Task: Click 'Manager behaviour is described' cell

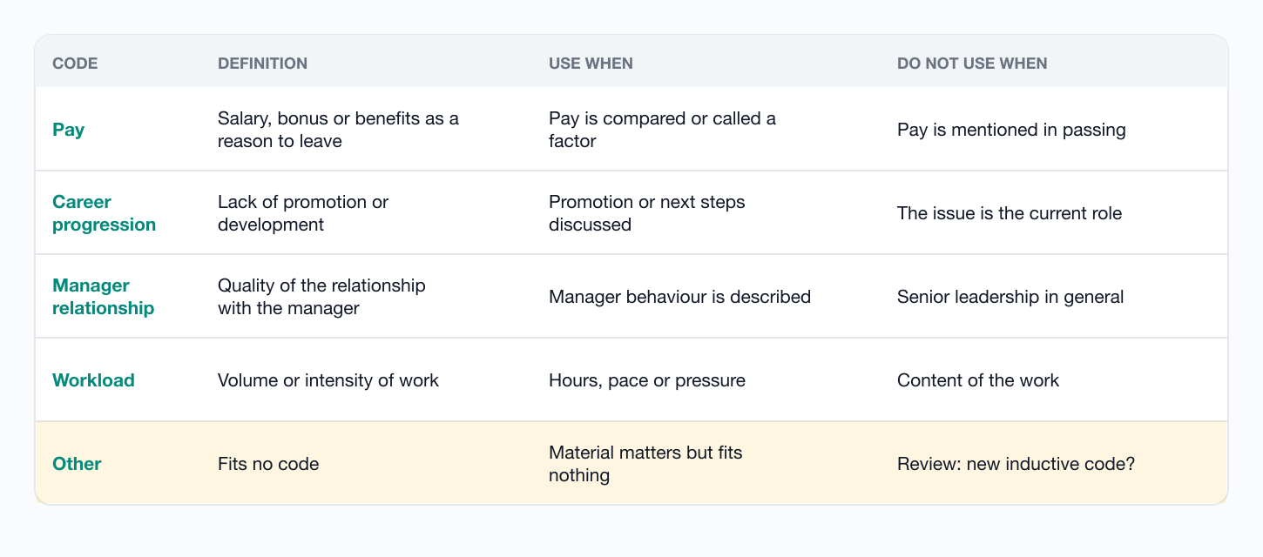Action: click(679, 297)
